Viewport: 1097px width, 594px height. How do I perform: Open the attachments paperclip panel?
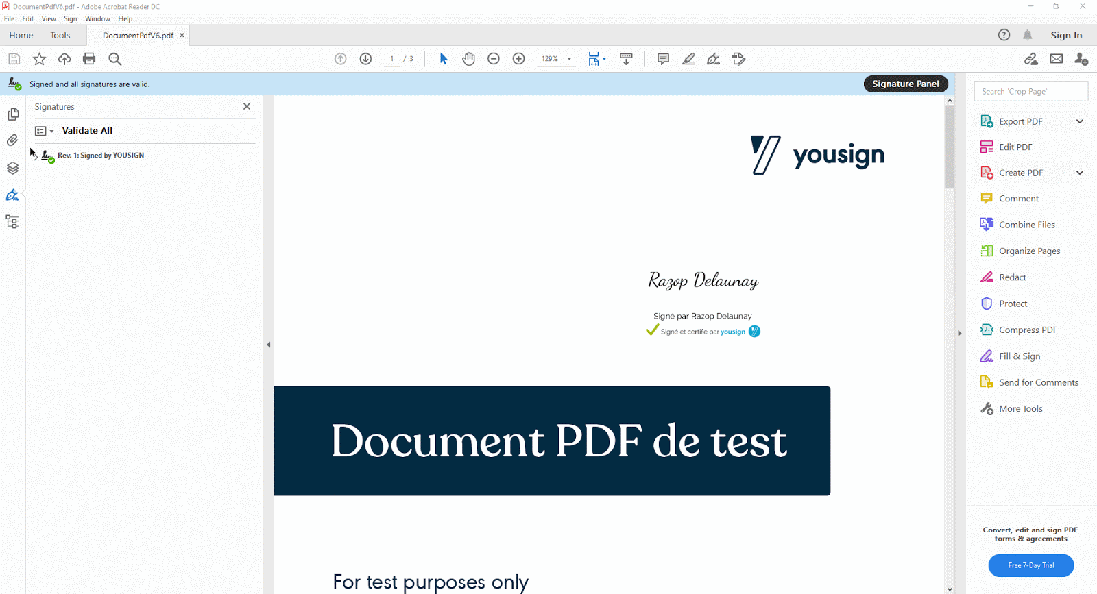point(12,140)
